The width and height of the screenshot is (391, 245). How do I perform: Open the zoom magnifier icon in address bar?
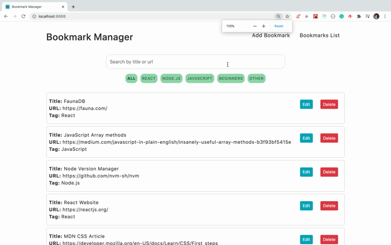click(x=278, y=16)
